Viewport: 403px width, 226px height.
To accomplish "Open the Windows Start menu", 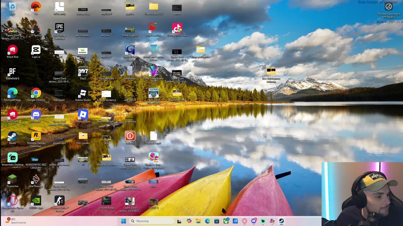I will click(x=123, y=221).
